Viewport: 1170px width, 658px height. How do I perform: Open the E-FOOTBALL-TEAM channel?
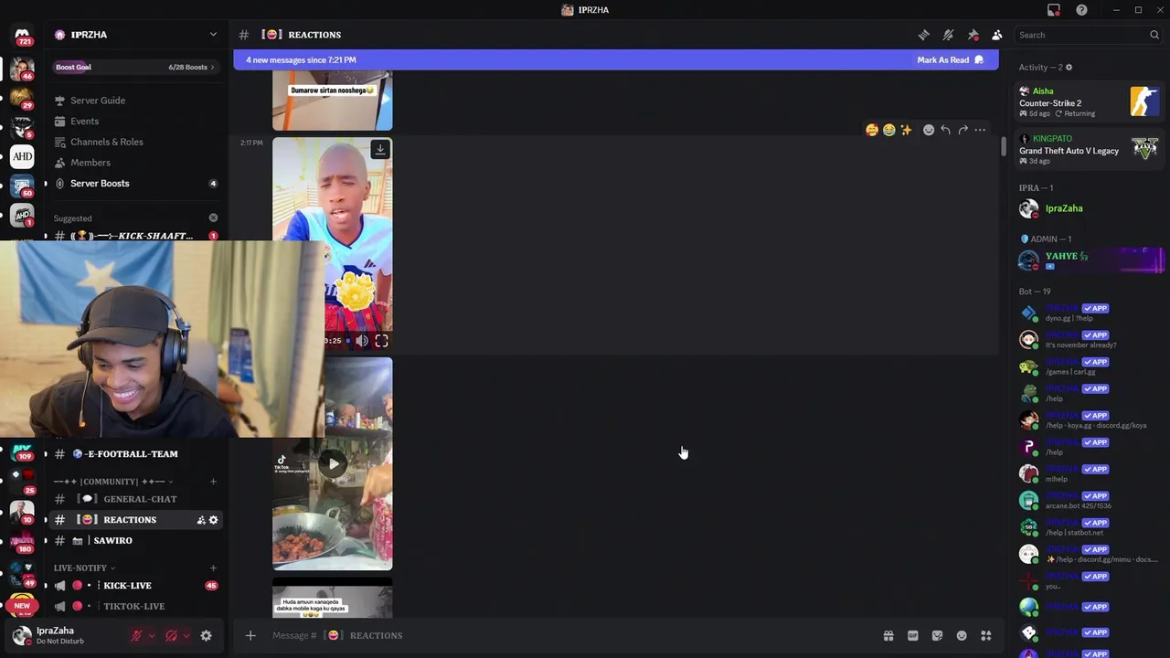pos(135,454)
